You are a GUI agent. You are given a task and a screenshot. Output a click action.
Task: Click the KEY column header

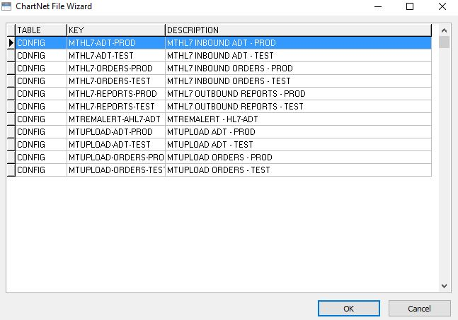pos(116,30)
